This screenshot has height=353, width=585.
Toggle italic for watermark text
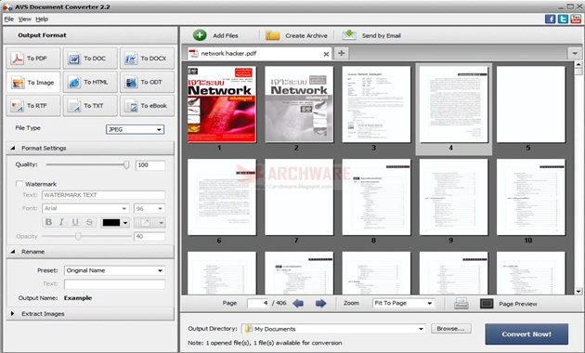61,222
